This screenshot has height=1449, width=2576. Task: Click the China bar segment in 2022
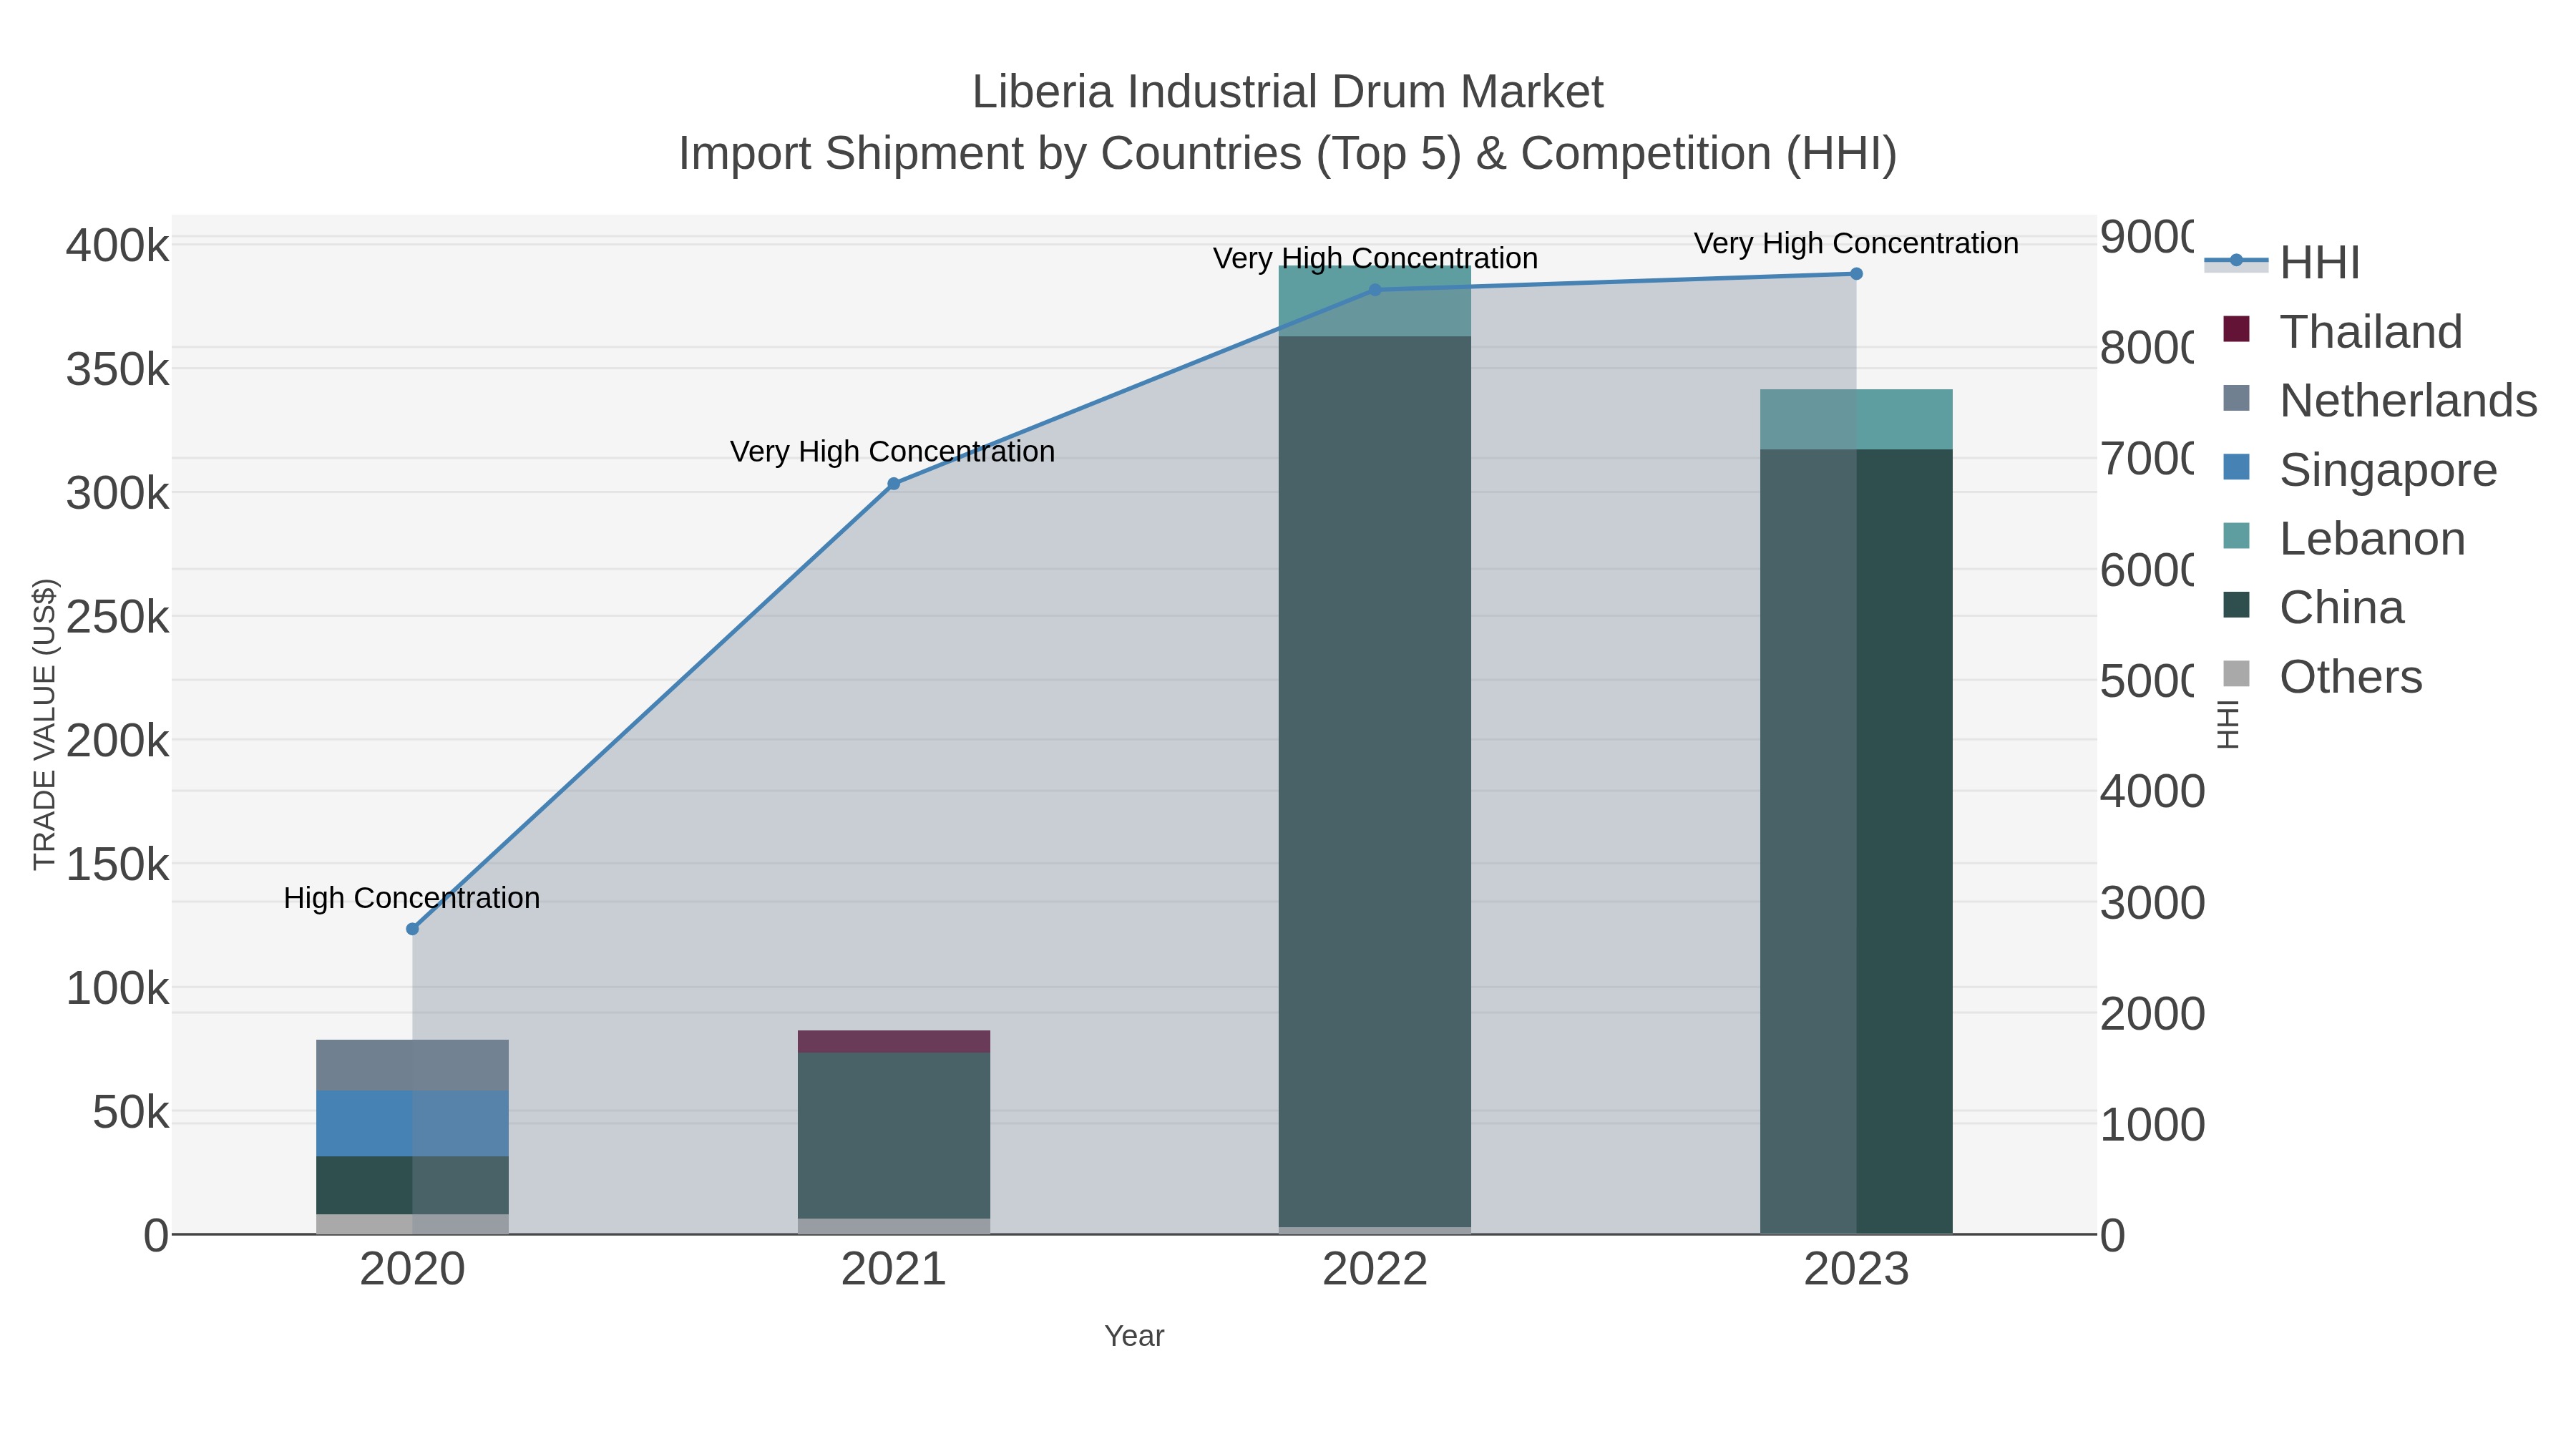1375,782
